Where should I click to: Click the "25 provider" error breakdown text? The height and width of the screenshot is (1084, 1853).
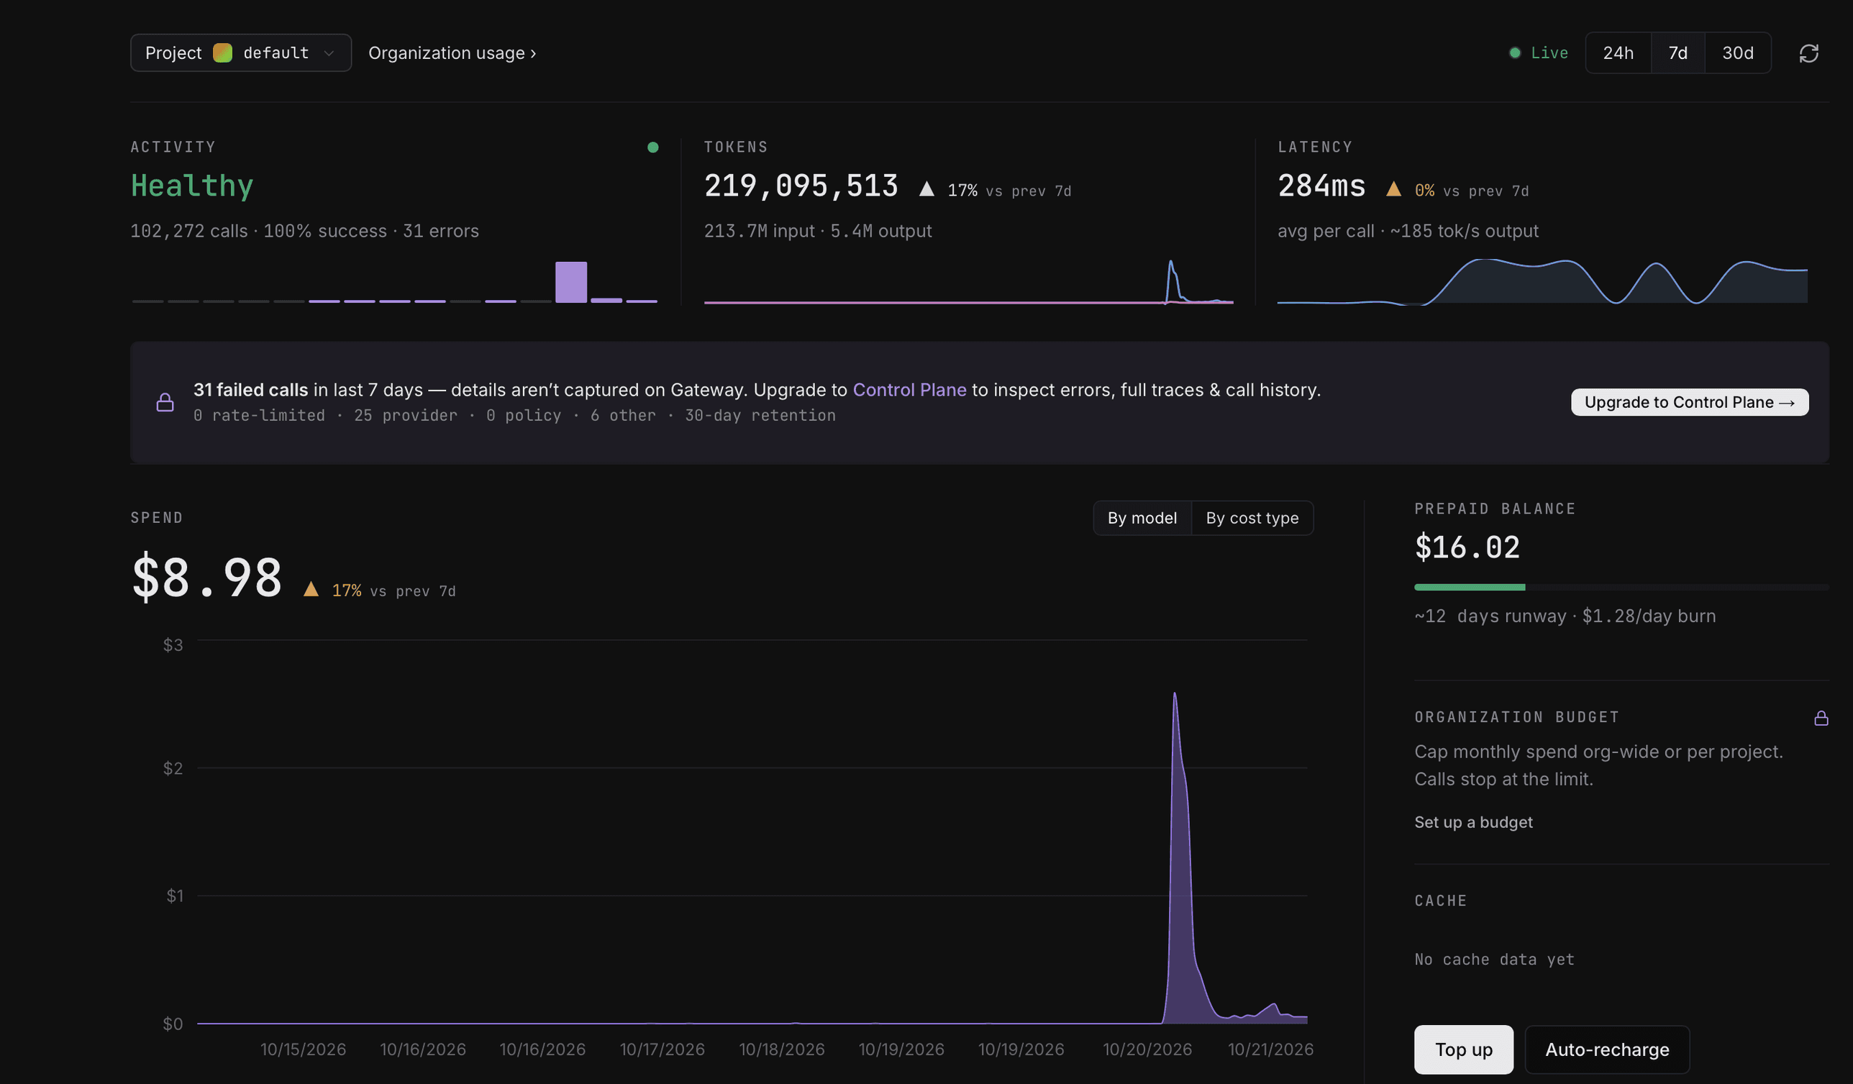(x=405, y=416)
